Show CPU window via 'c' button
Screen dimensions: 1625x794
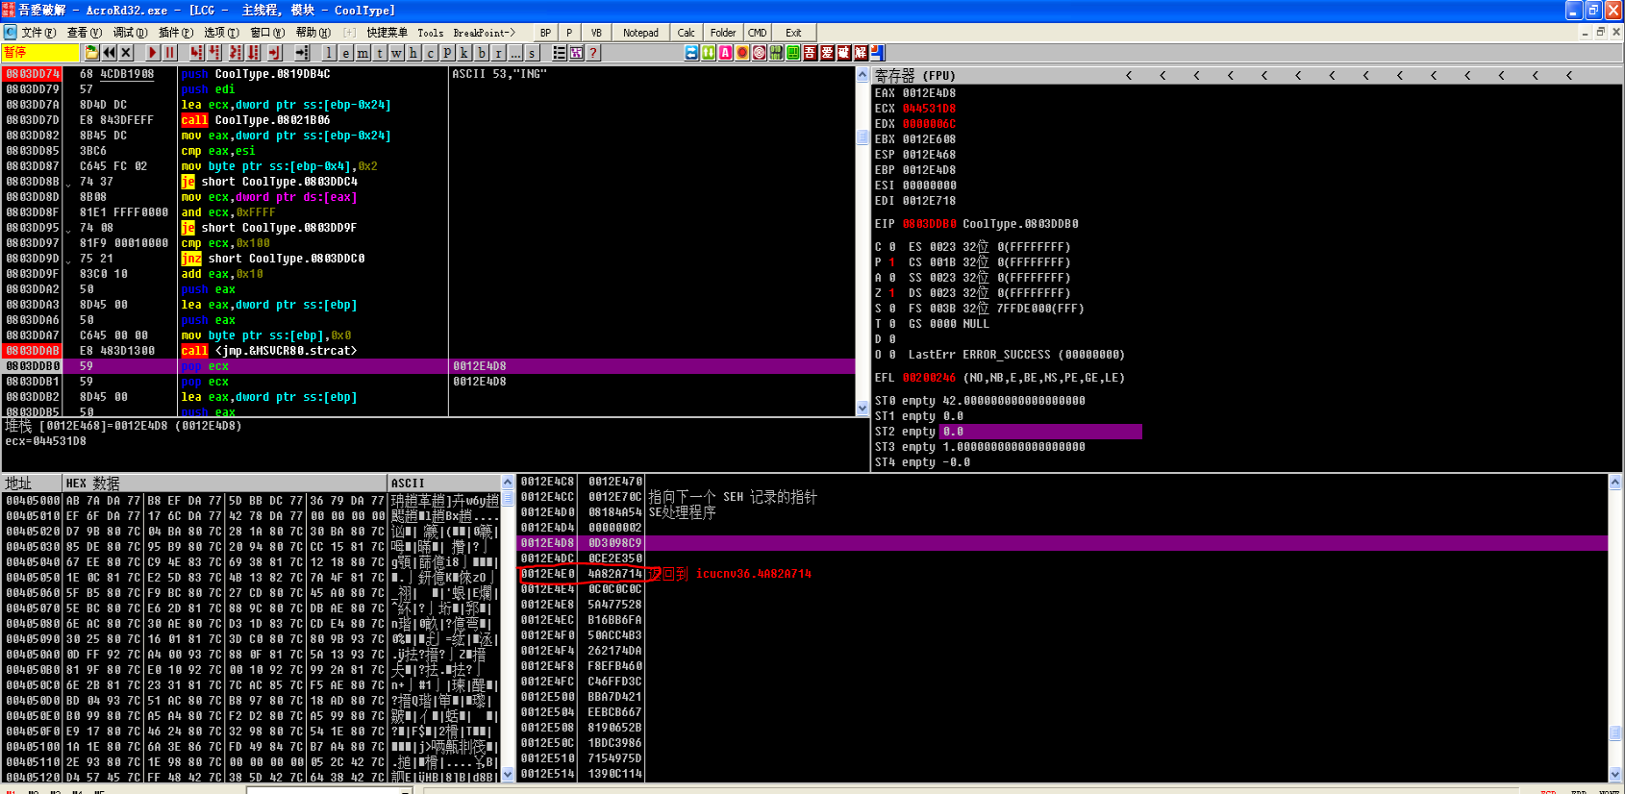click(430, 53)
